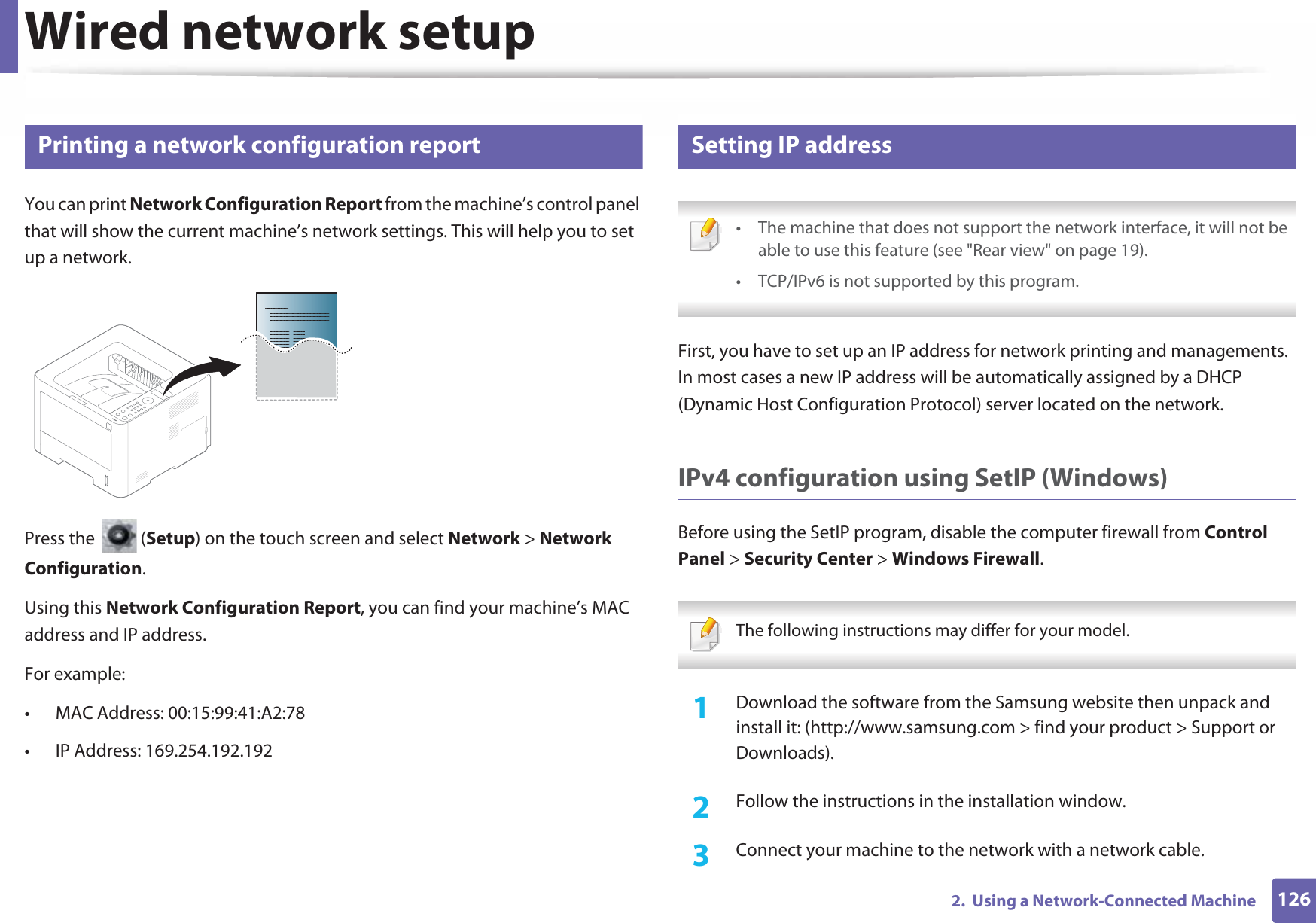Click the blue step number 1
This screenshot has height=923, width=1316.
[700, 708]
